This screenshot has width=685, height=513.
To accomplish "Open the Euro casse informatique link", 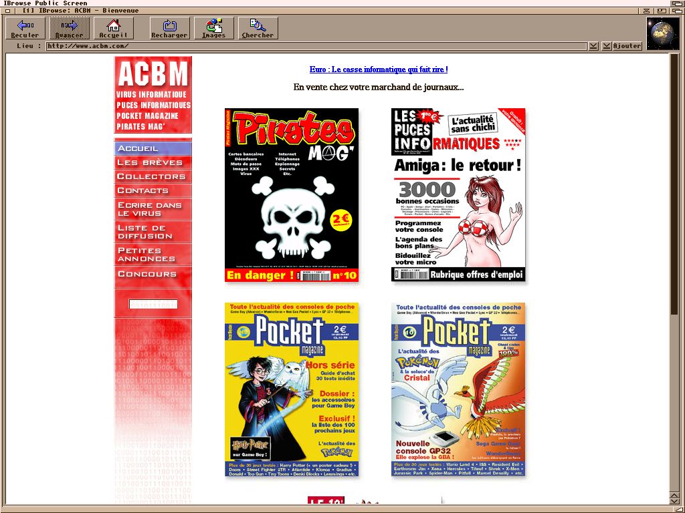I will click(379, 69).
